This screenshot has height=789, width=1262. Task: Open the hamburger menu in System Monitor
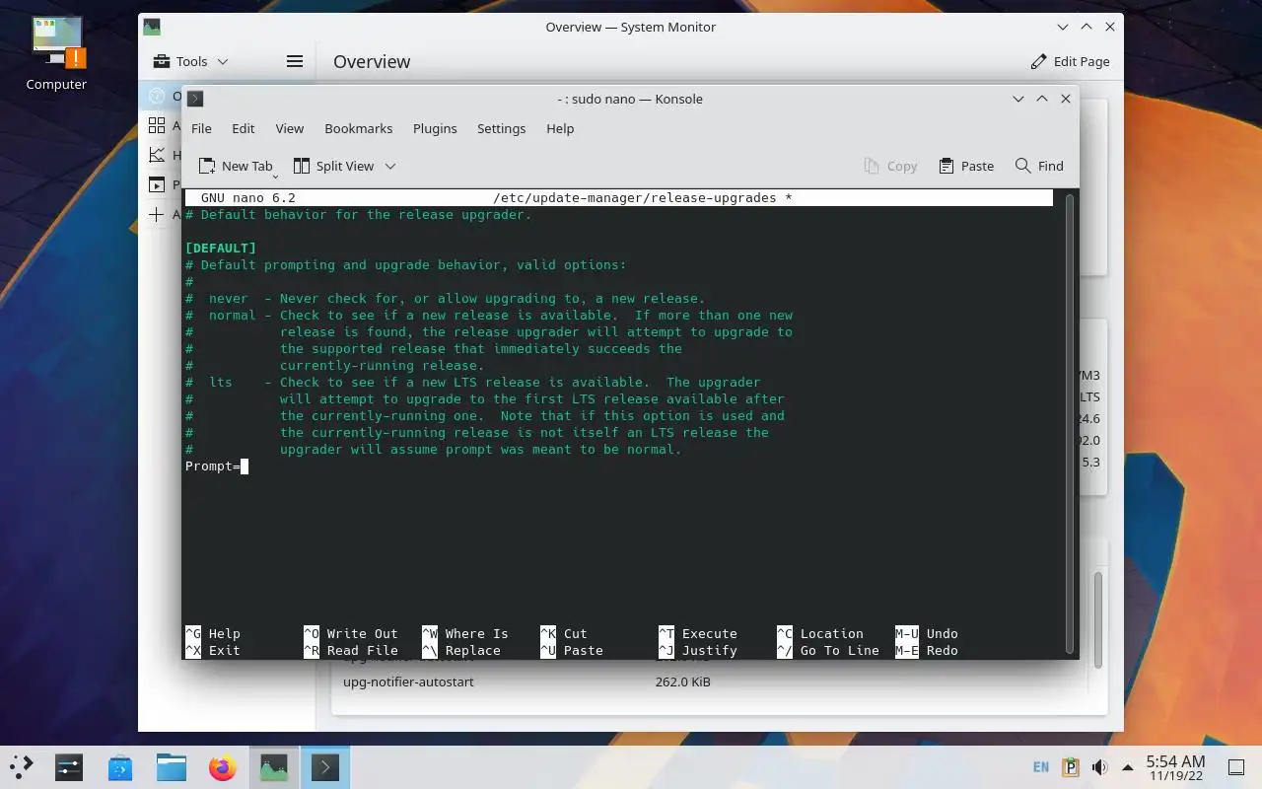[x=294, y=61]
